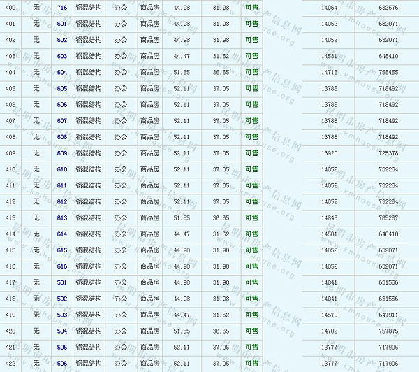Screen dimensions: 419x372
Task: Click room 611 link
Action: (62, 186)
